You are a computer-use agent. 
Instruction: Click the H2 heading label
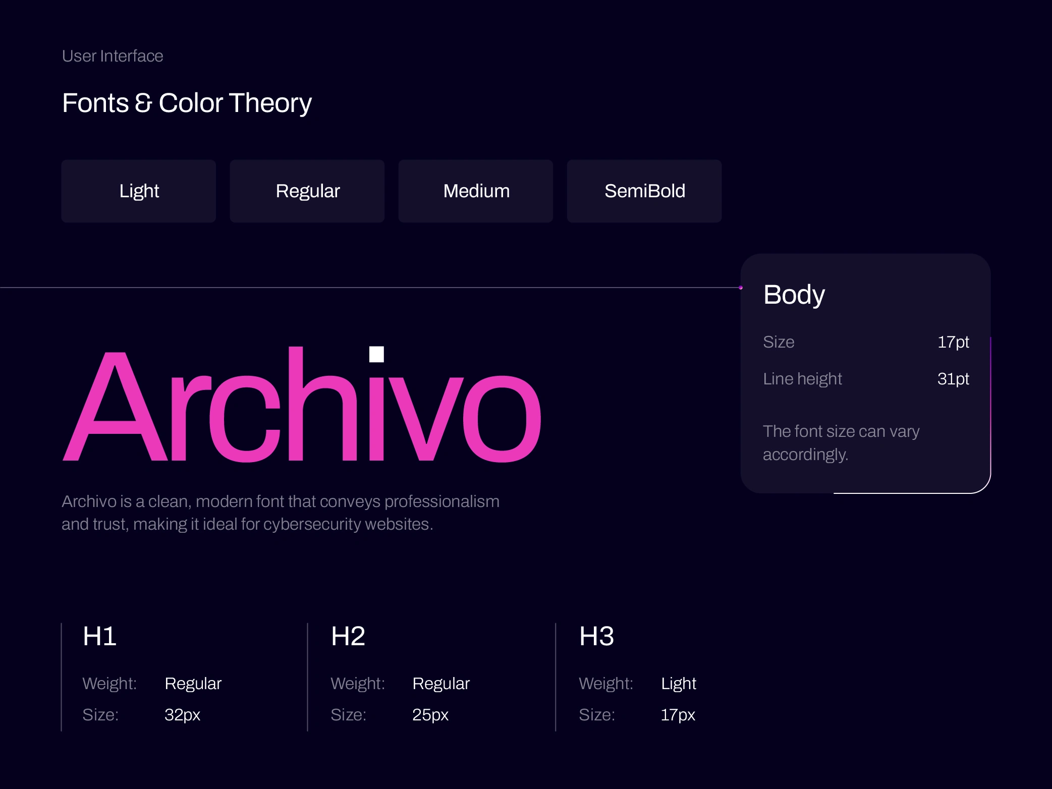click(348, 636)
